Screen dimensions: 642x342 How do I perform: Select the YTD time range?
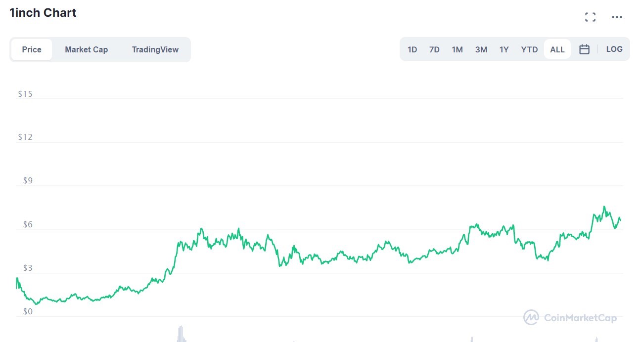pos(529,49)
